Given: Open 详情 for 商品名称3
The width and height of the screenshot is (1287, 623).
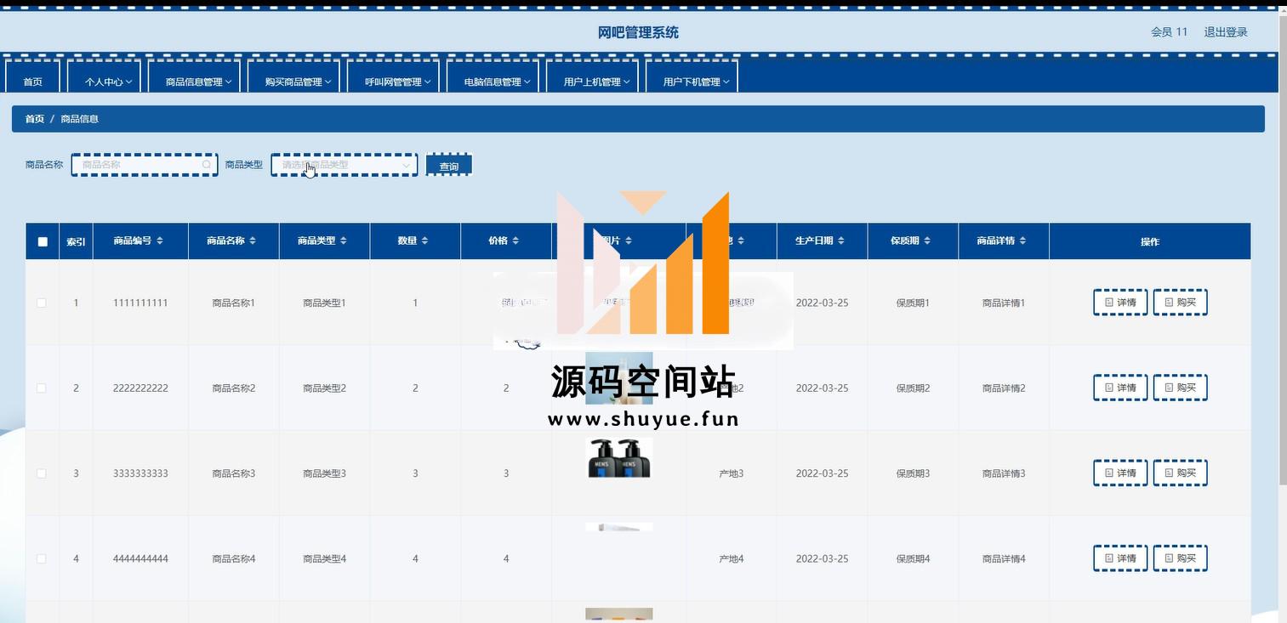Looking at the screenshot, I should 1120,473.
